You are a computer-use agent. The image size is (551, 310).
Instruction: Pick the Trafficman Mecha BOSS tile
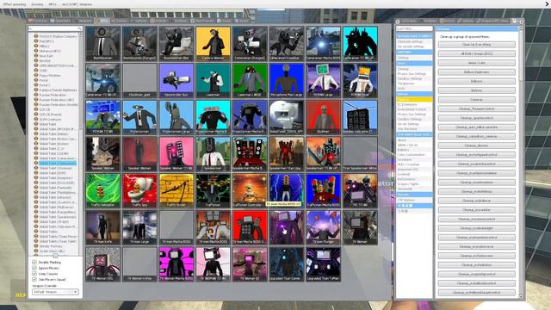(x=324, y=190)
